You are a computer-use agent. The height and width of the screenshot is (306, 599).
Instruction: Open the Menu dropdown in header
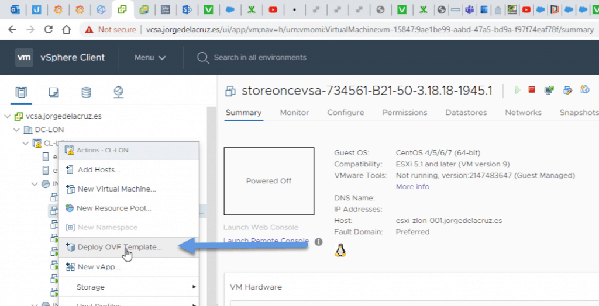pyautogui.click(x=150, y=58)
